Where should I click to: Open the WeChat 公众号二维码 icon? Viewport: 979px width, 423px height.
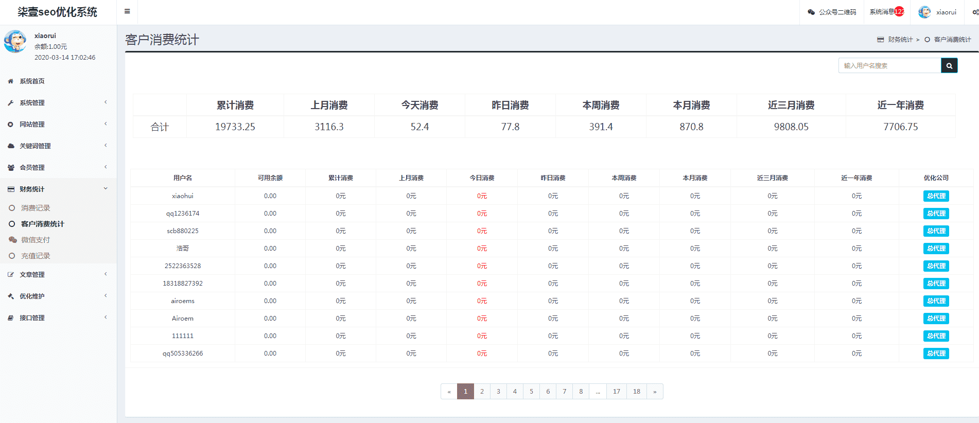click(811, 12)
